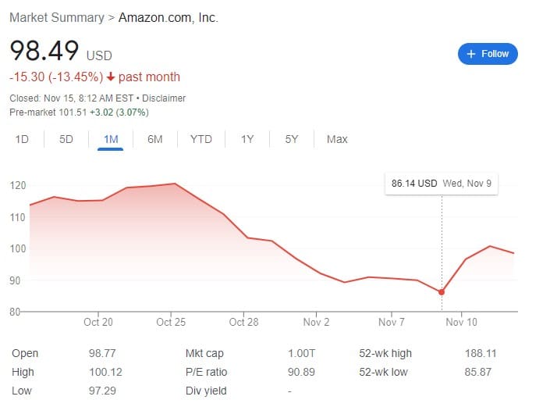Open the 6M chart range
Viewport: 550px width, 407px height.
click(155, 139)
